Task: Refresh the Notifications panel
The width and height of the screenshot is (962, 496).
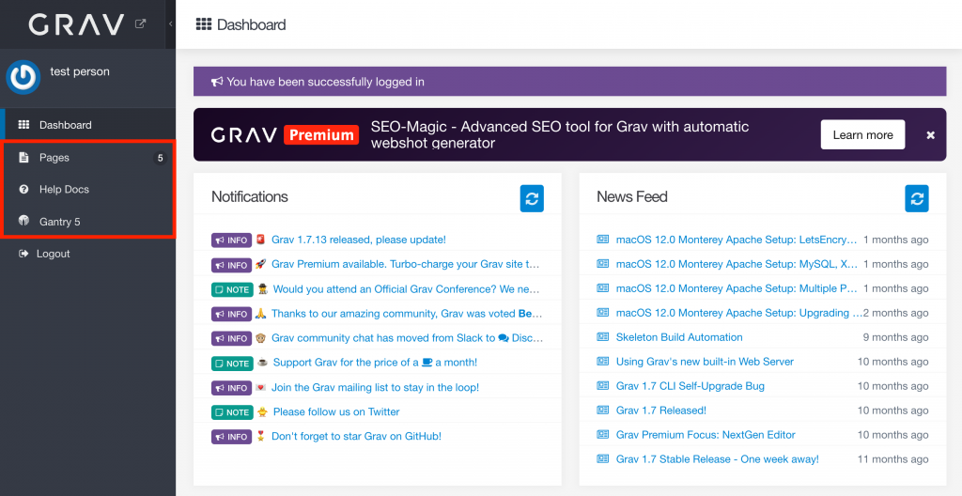Action: point(532,198)
